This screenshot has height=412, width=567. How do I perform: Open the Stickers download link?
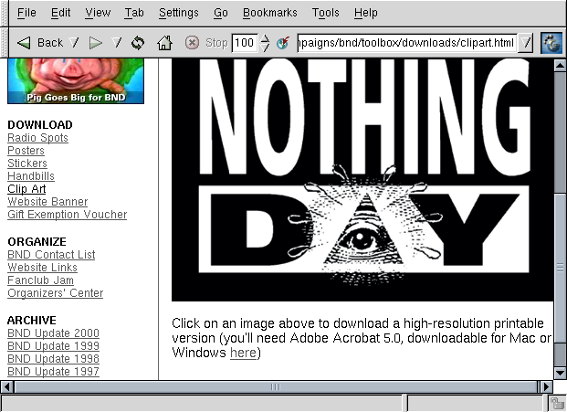click(x=27, y=164)
